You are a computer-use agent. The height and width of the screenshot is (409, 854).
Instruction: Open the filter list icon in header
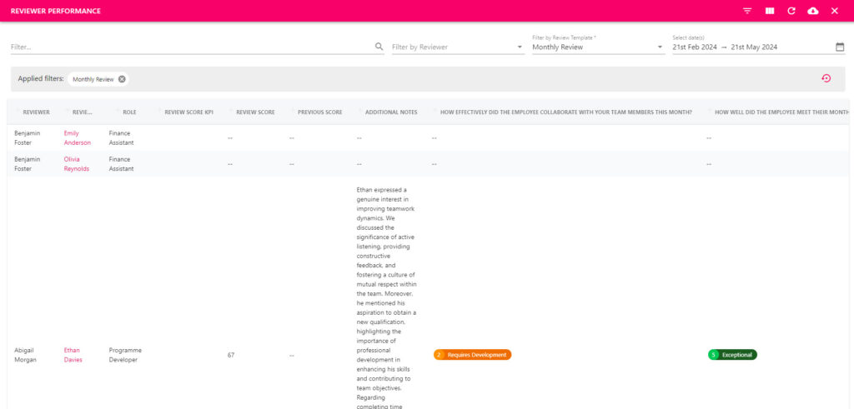747,11
